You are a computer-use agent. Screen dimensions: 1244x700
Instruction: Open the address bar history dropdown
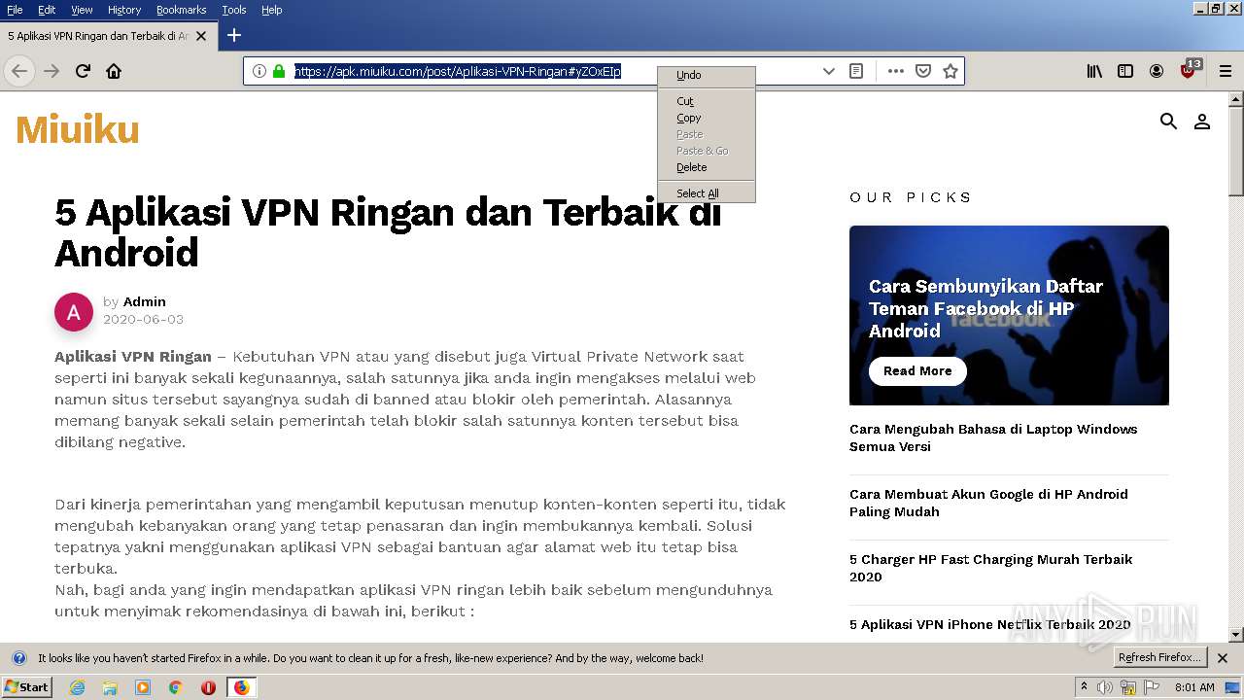(828, 71)
